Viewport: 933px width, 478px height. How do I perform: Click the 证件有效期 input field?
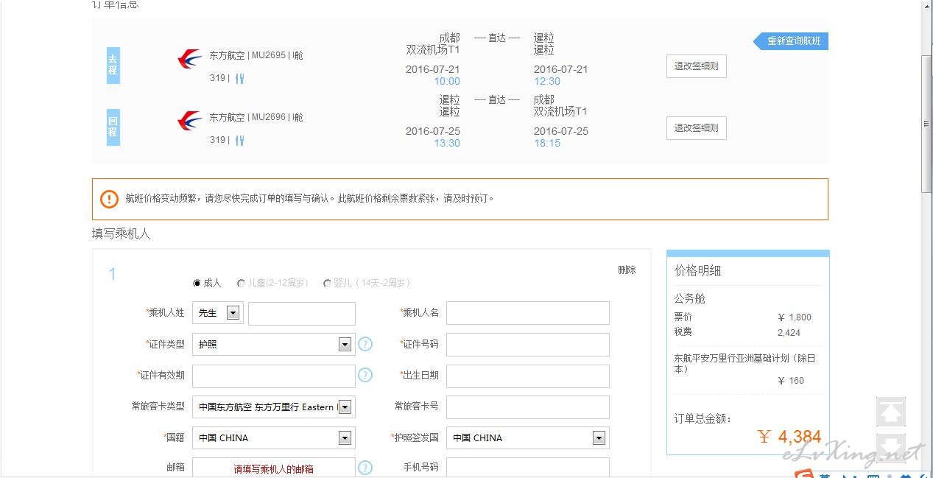[x=273, y=376]
